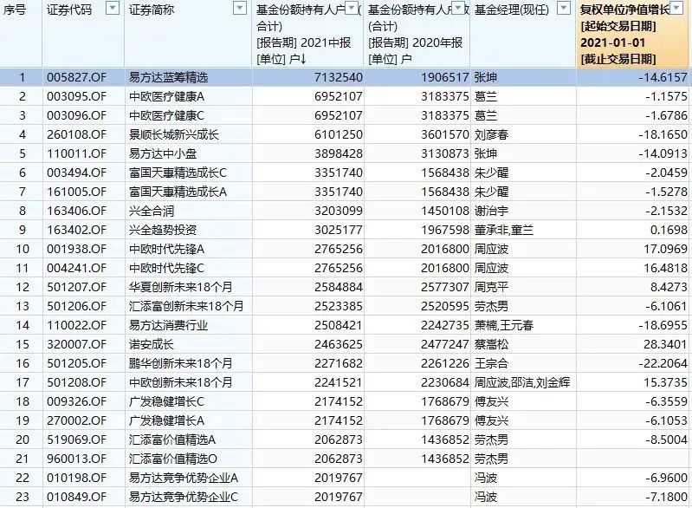
Task: Select cell 161005.OF
Action: 77,192
